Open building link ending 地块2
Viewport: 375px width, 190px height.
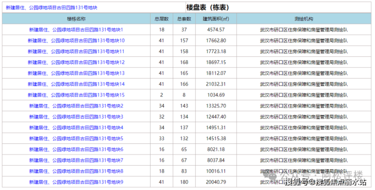coord(76,106)
